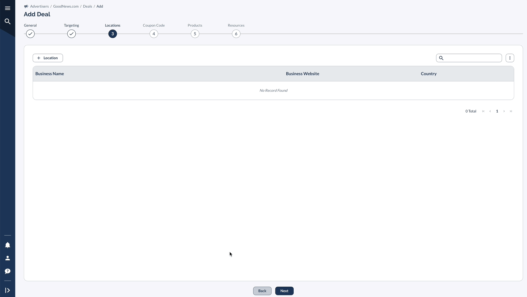
Task: Jump to Products step 5
Action: (x=195, y=34)
